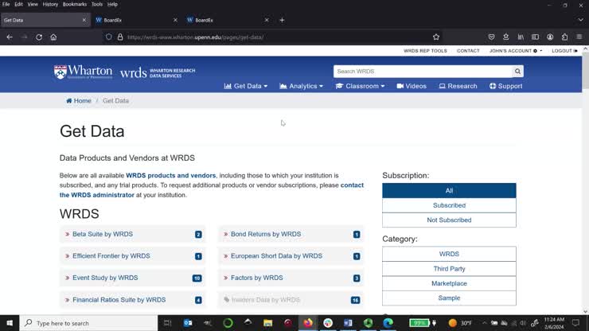
Task: Switch to the first BoardEx tab
Action: [x=136, y=20]
